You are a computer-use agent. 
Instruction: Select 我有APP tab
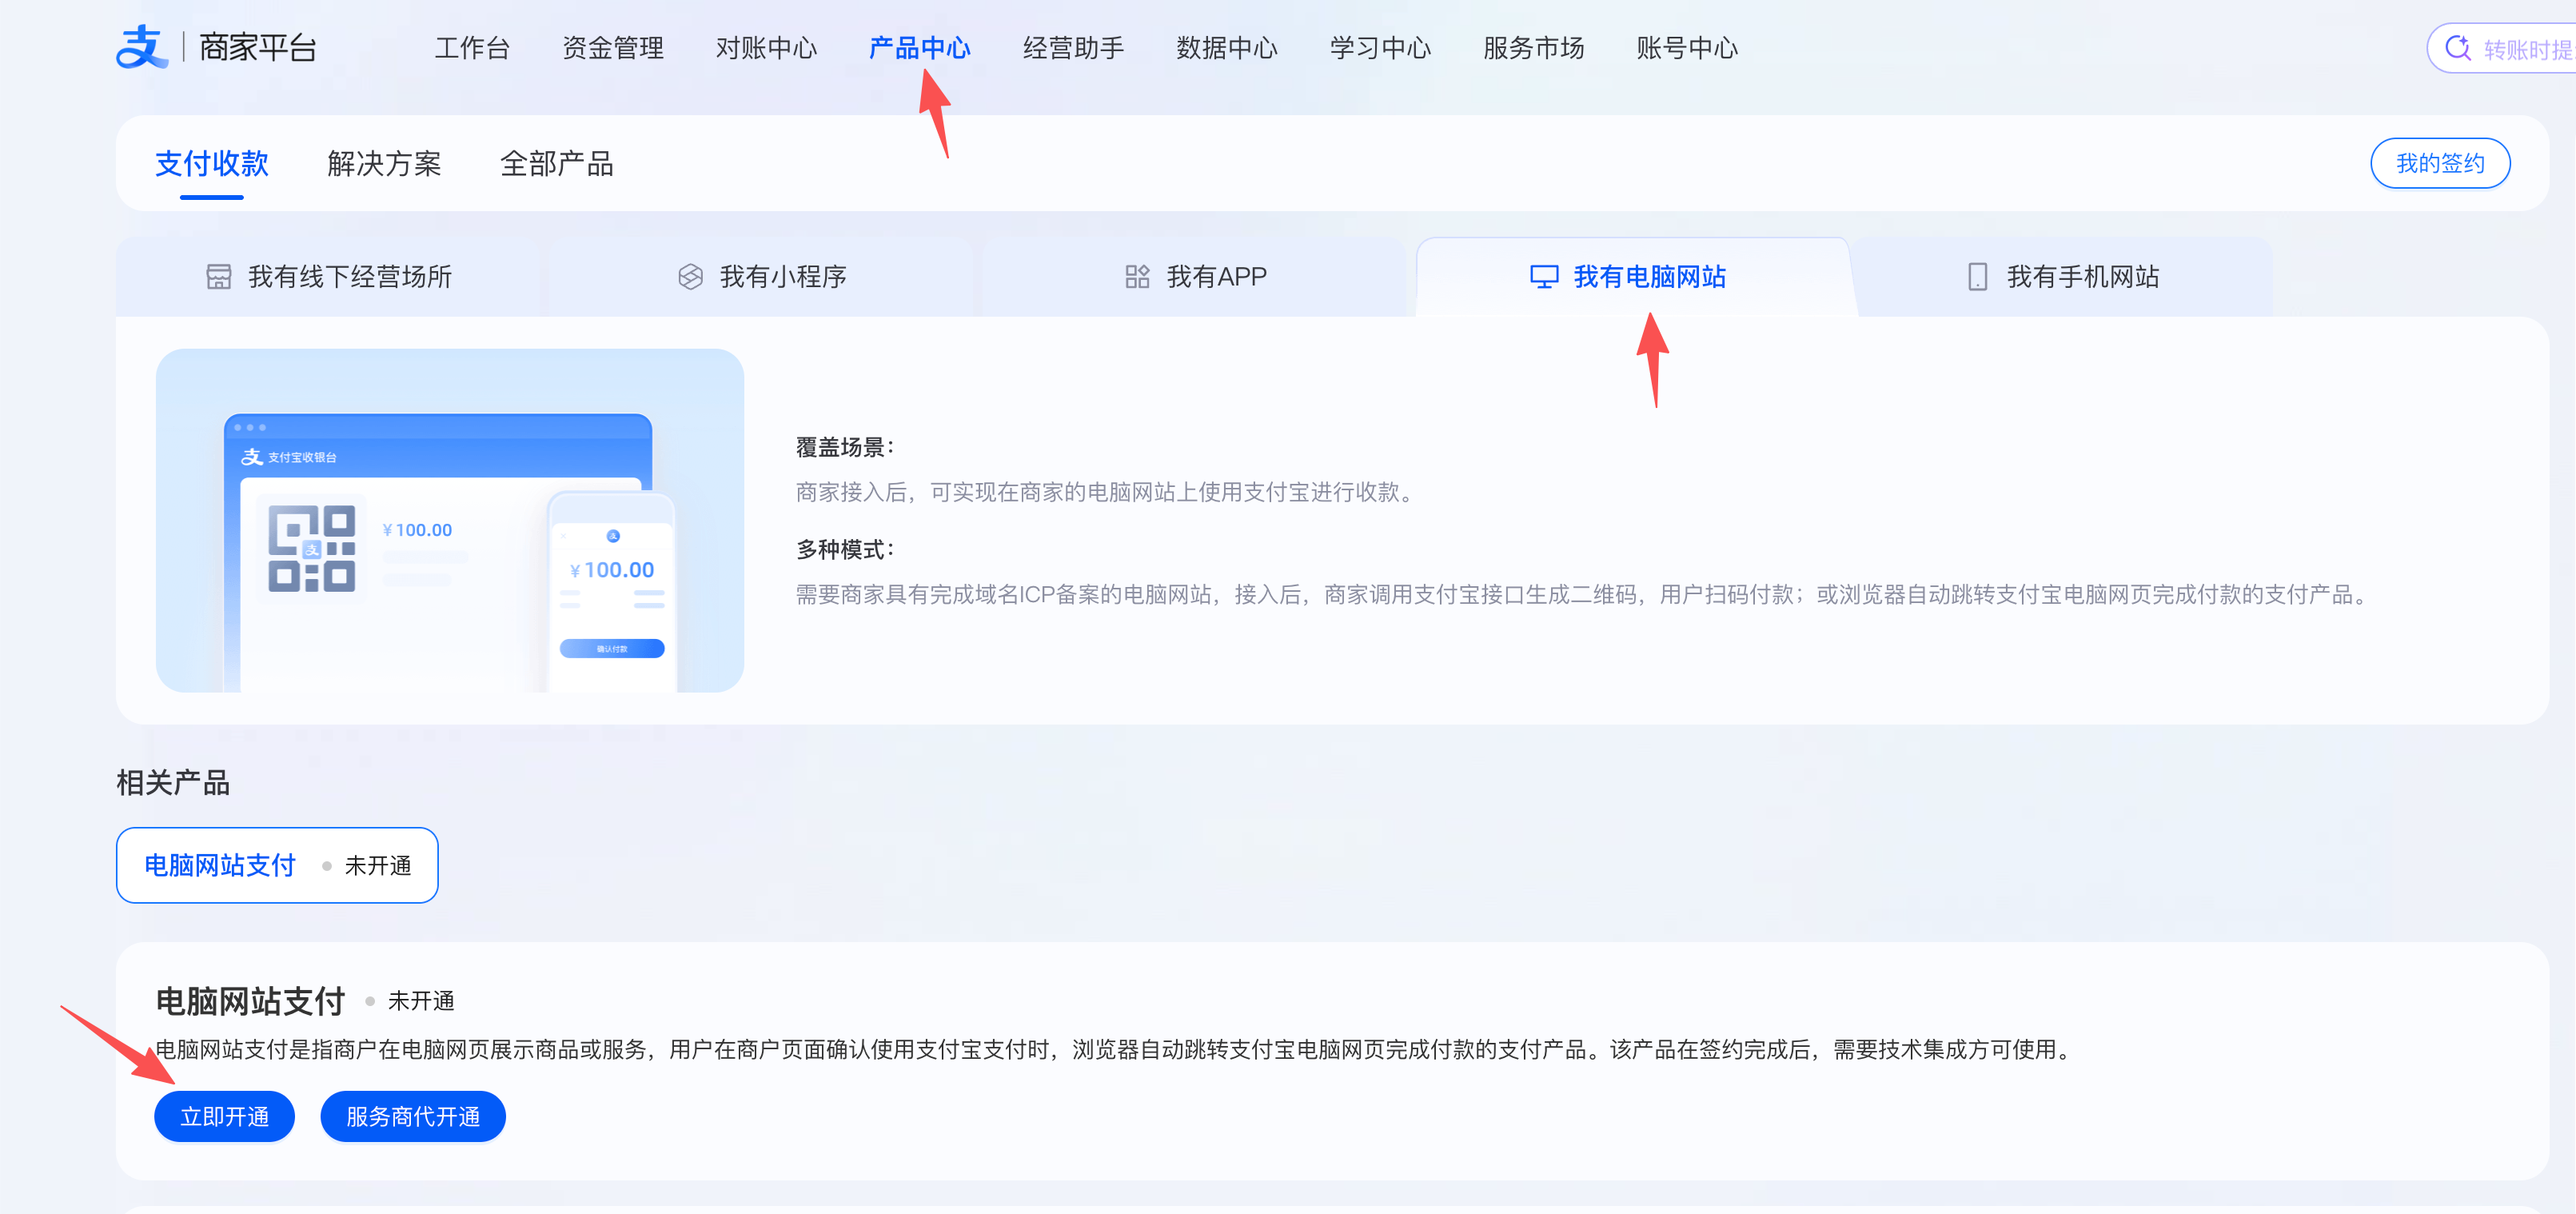point(1196,277)
